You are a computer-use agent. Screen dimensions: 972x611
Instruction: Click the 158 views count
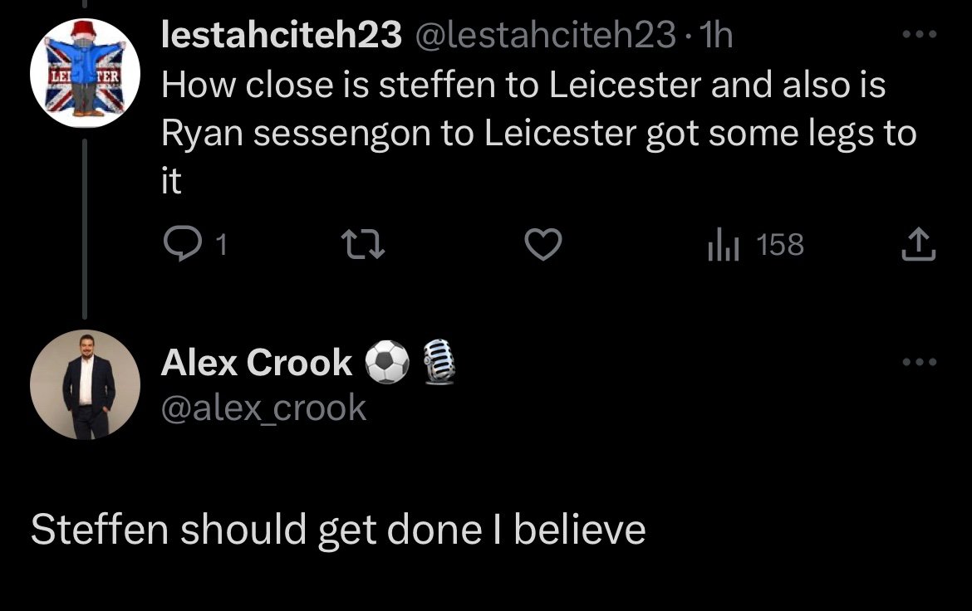(780, 244)
